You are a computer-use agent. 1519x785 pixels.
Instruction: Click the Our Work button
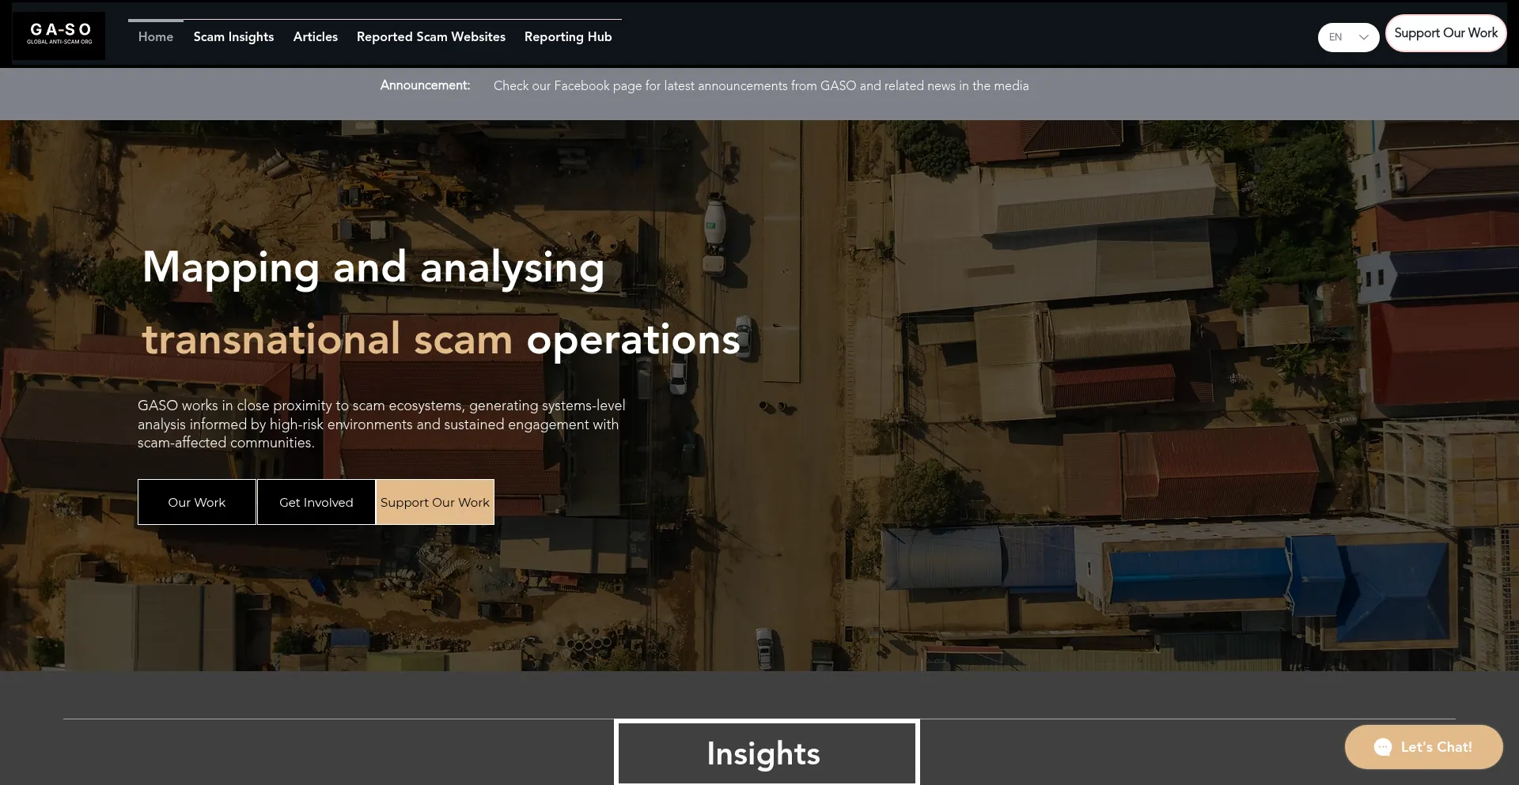point(196,502)
